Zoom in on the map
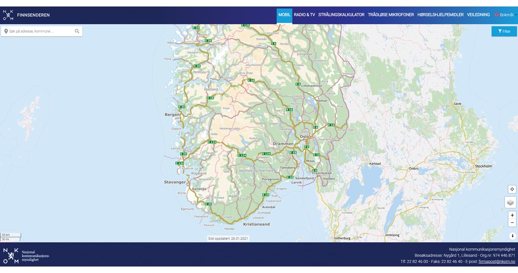This screenshot has height=273, width=518. [x=512, y=215]
